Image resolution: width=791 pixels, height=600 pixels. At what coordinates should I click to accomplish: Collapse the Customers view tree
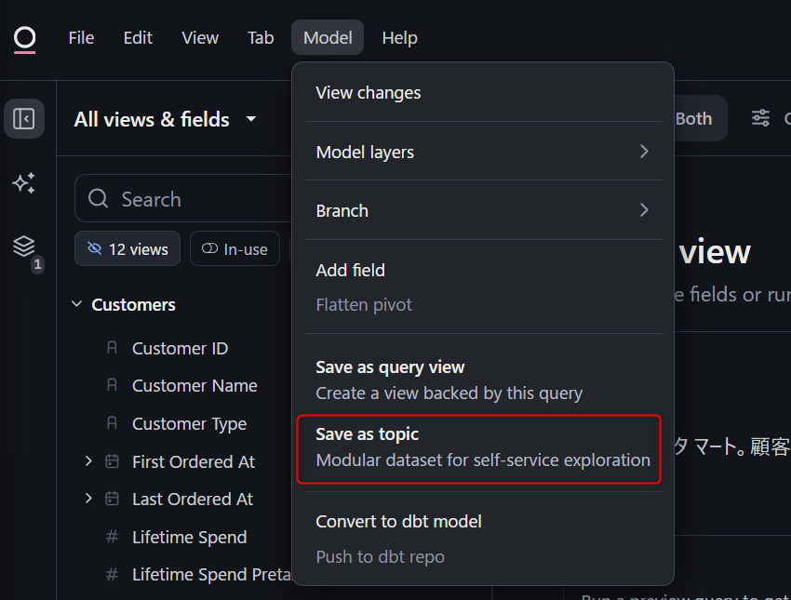click(76, 304)
